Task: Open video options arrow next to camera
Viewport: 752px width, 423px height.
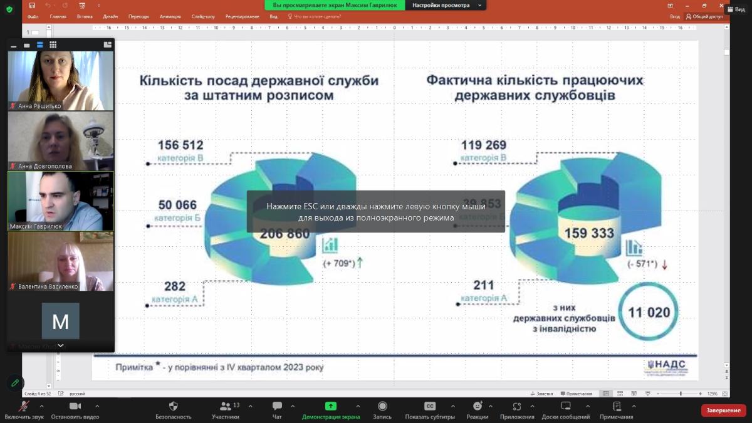Action: [x=97, y=405]
